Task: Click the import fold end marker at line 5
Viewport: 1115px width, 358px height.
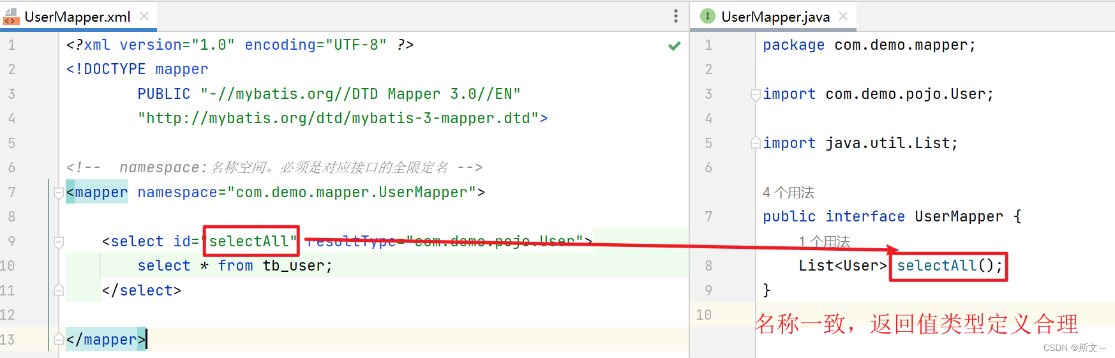Action: pos(755,142)
